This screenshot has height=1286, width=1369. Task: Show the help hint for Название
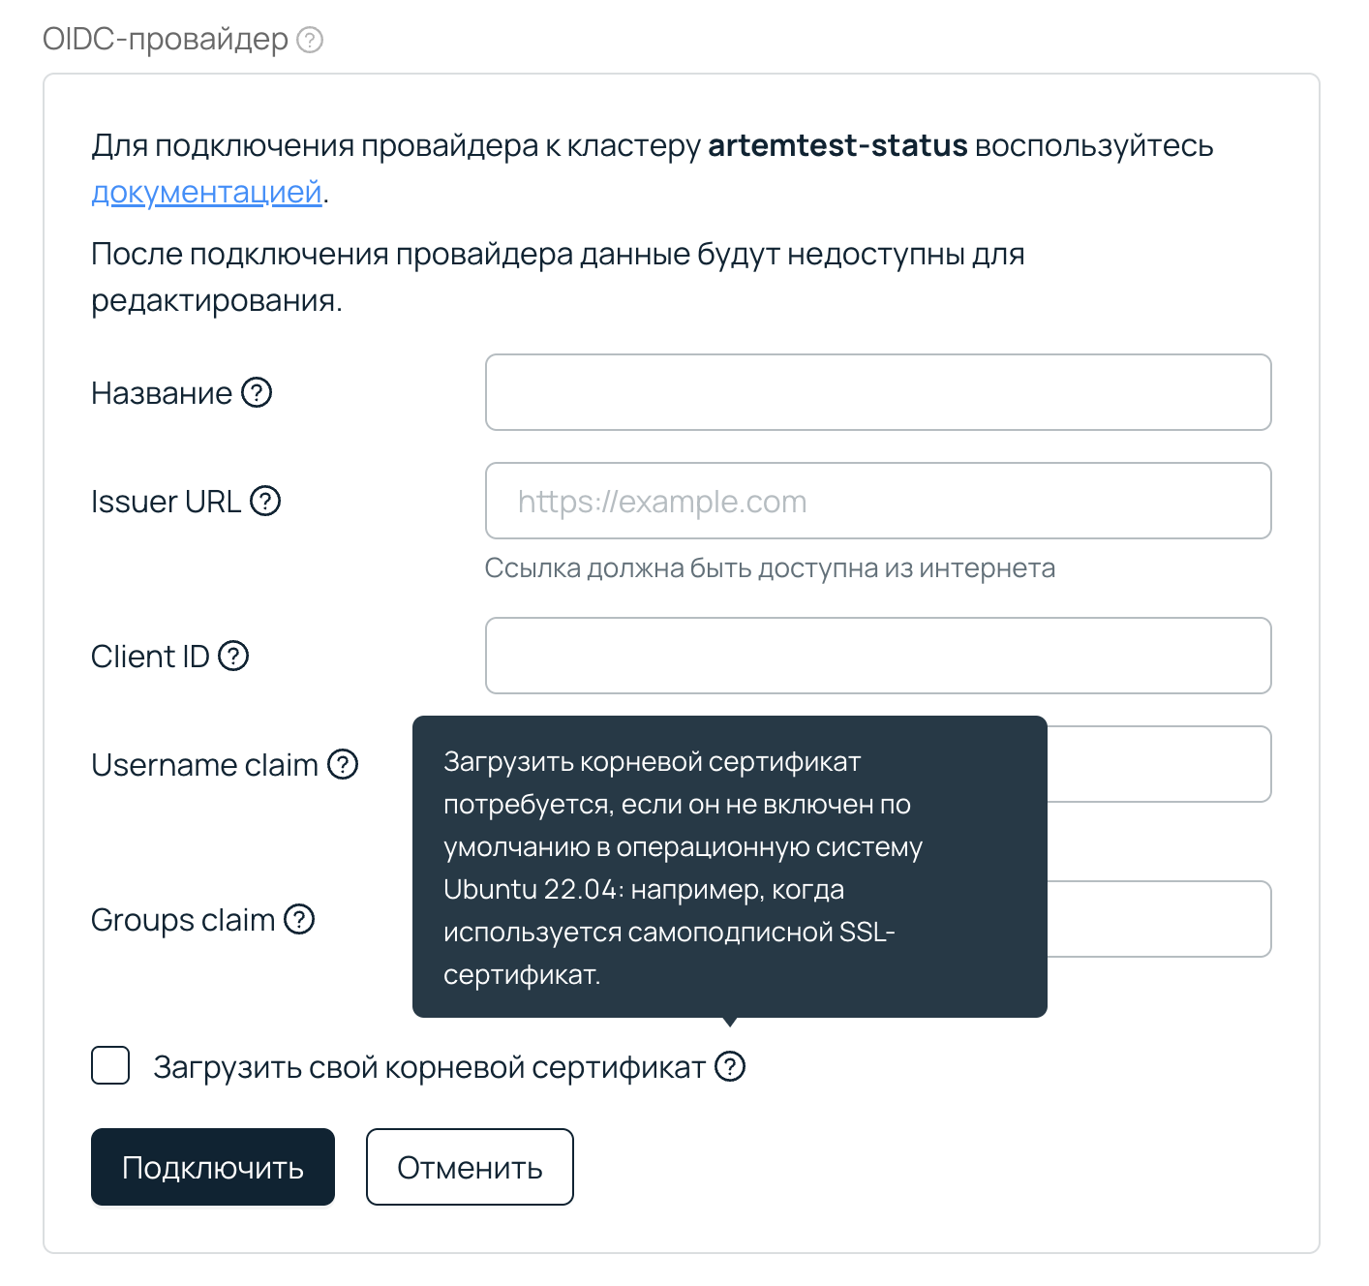tap(257, 393)
